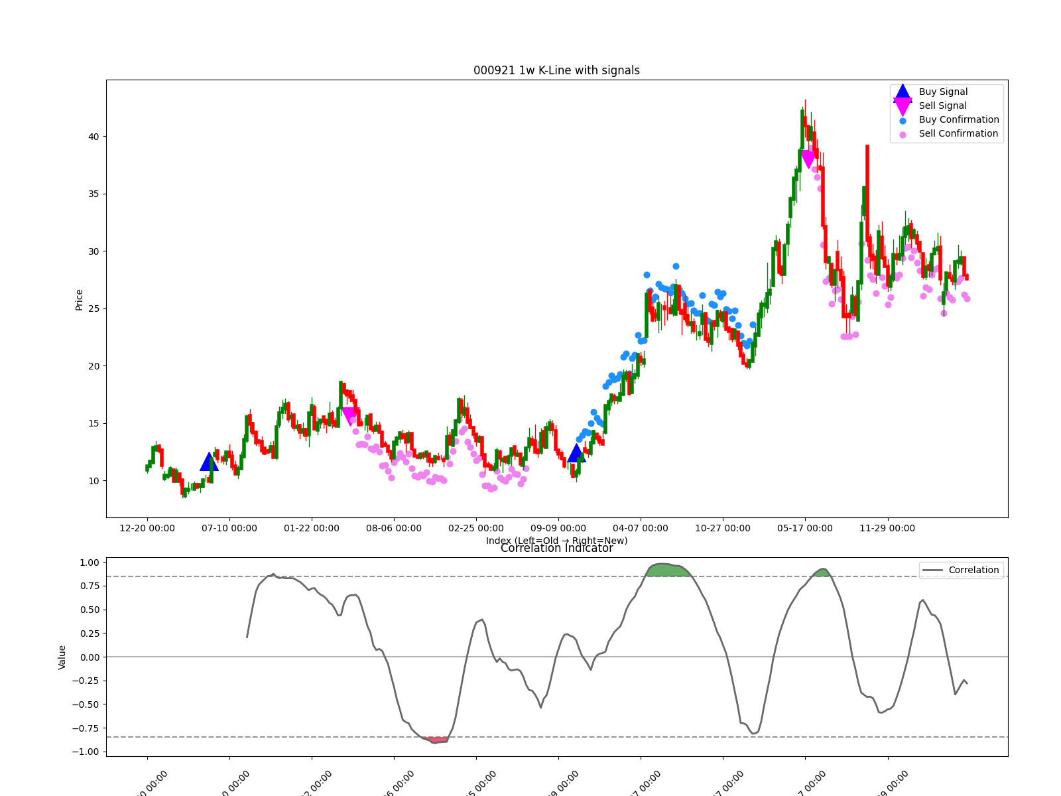This screenshot has width=1061, height=796.
Task: Click the correlation tick label '0.00'
Action: (89, 657)
